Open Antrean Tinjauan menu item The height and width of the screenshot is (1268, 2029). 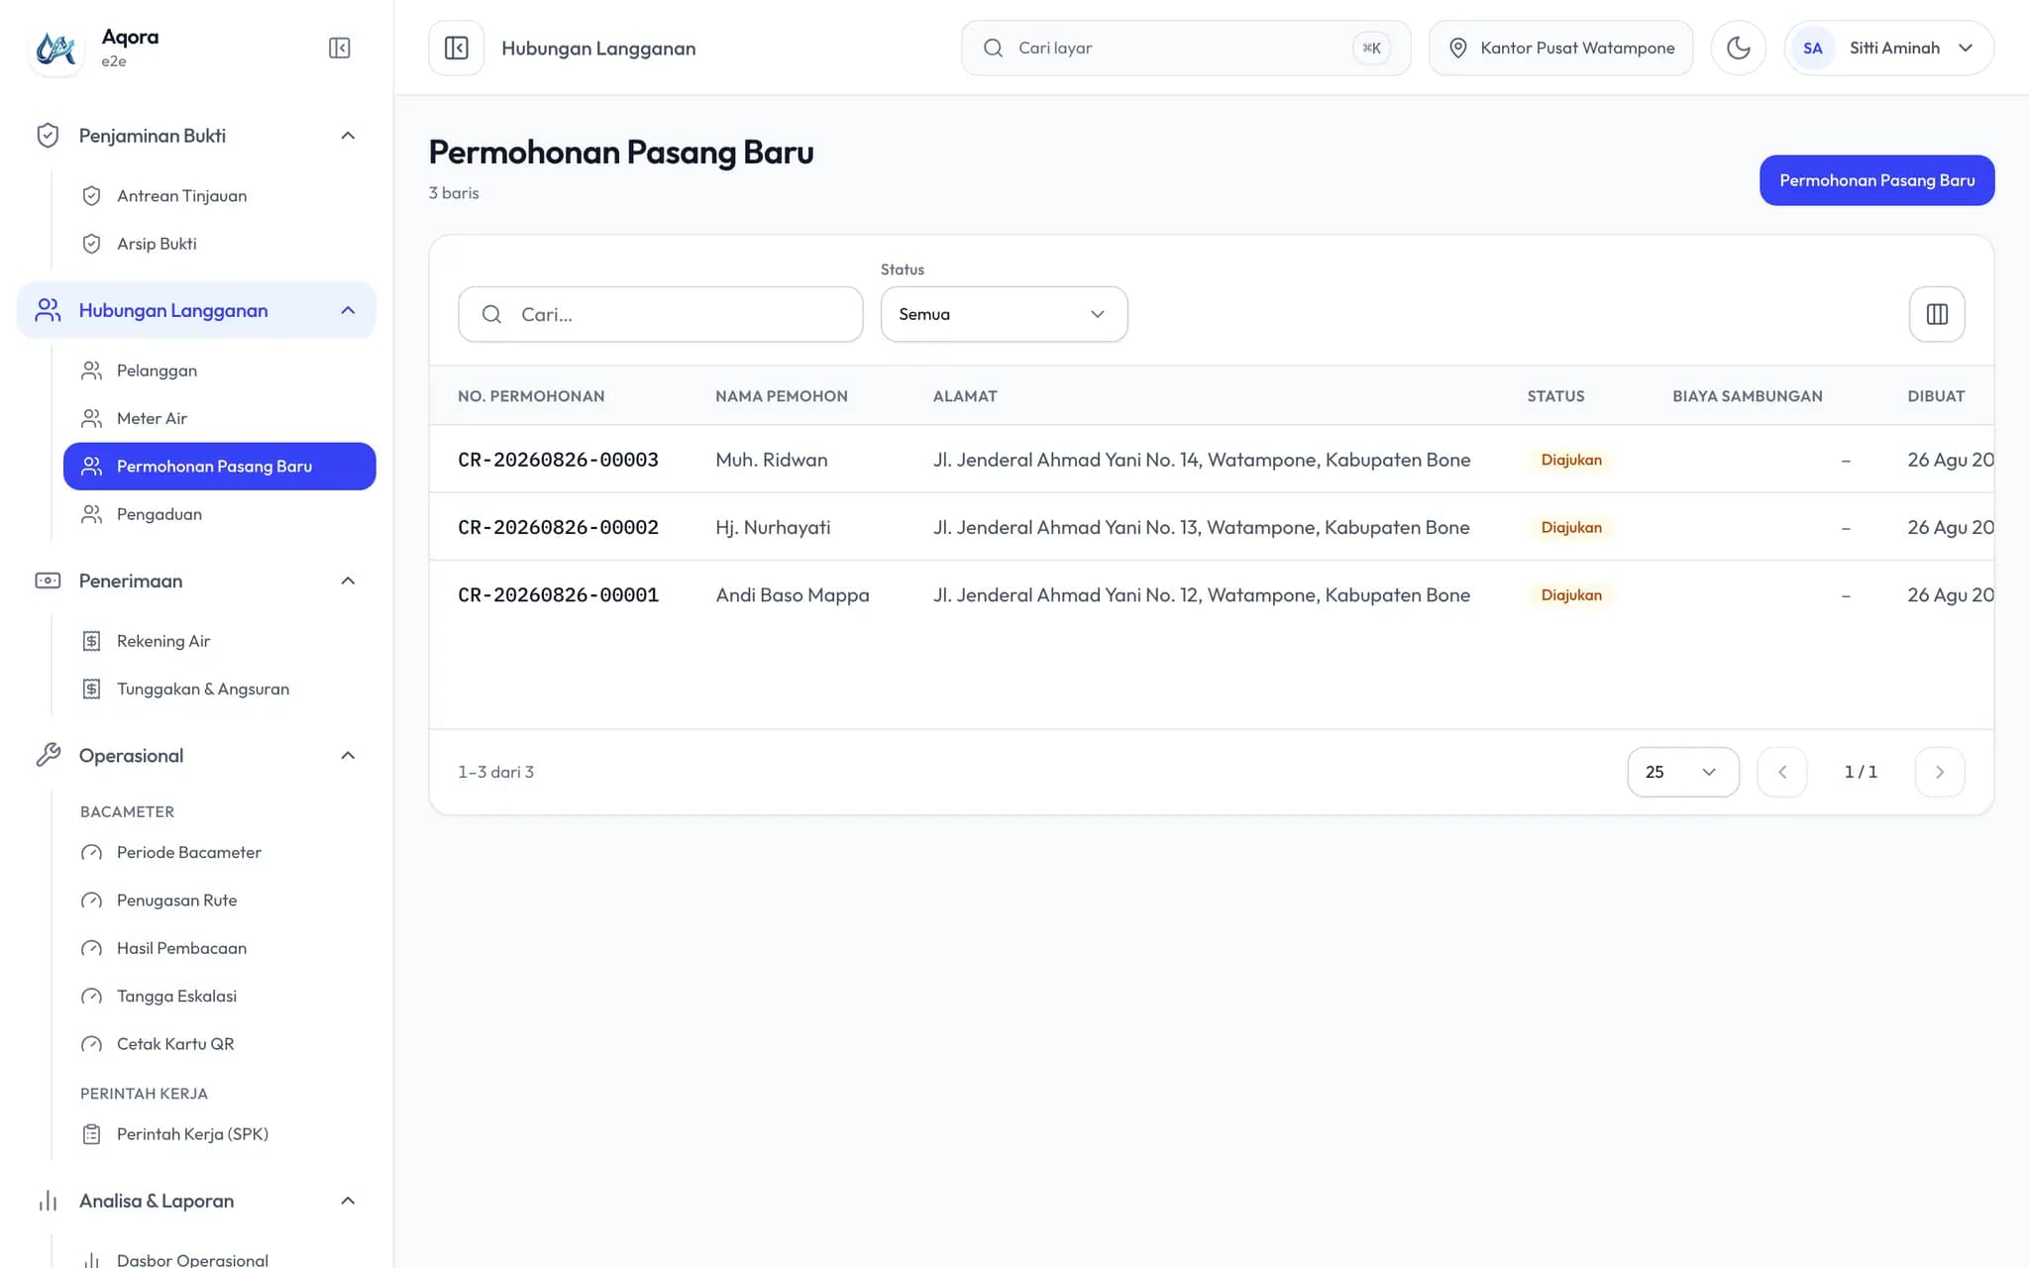[x=220, y=196]
